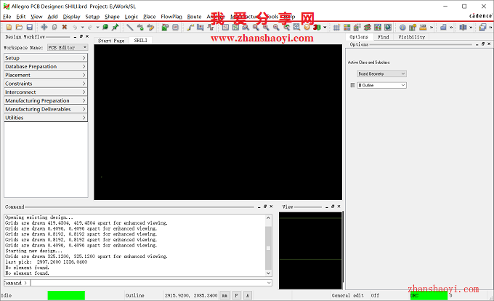
Task: Switch to the Visibility tab
Action: pos(412,37)
